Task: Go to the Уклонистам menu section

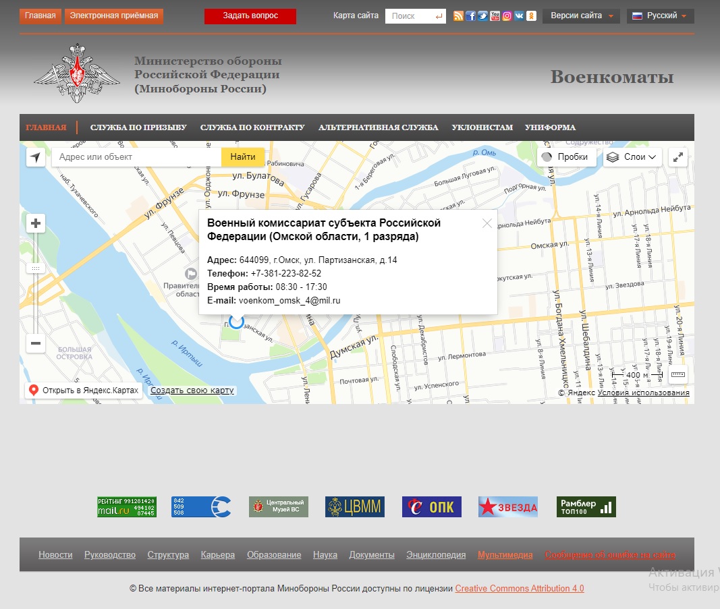Action: tap(482, 127)
